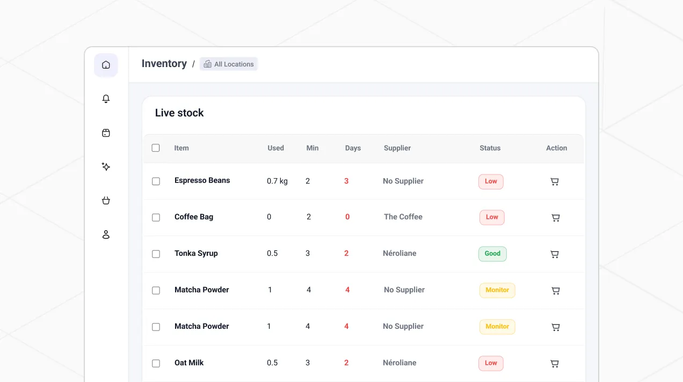This screenshot has width=683, height=382.
Task: Click the Tonka Syrup item name
Action: pyautogui.click(x=196, y=253)
